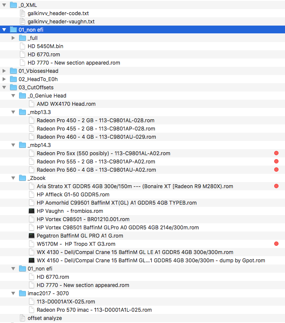Screen dimensions: 285x323
Task: Click the galkinvv_header-code.txt document icon
Action: tap(22, 13)
